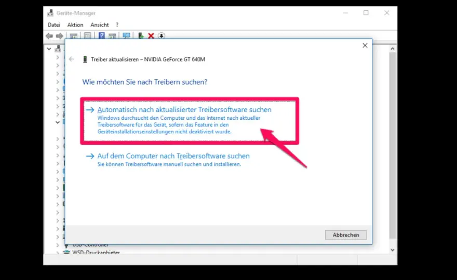The height and width of the screenshot is (280, 457).
Task: Open the ? help menu
Action: pyautogui.click(x=117, y=25)
